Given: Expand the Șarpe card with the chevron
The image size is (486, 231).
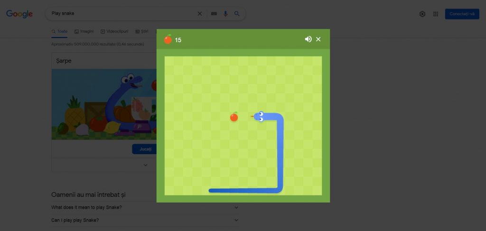Looking at the screenshot, I should [x=145, y=165].
